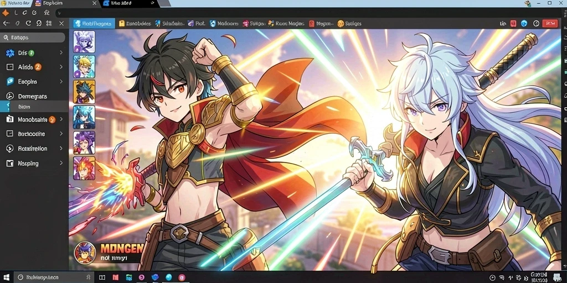
Task: Open the Windows Start menu
Action: [6, 277]
